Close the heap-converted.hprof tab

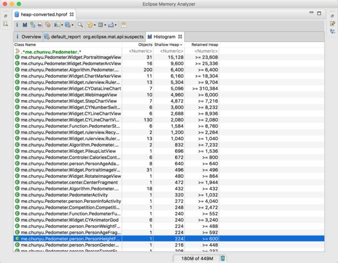click(72, 15)
